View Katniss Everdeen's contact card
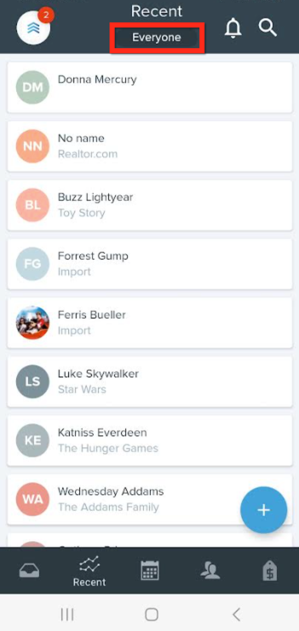299x631 pixels. click(x=149, y=440)
